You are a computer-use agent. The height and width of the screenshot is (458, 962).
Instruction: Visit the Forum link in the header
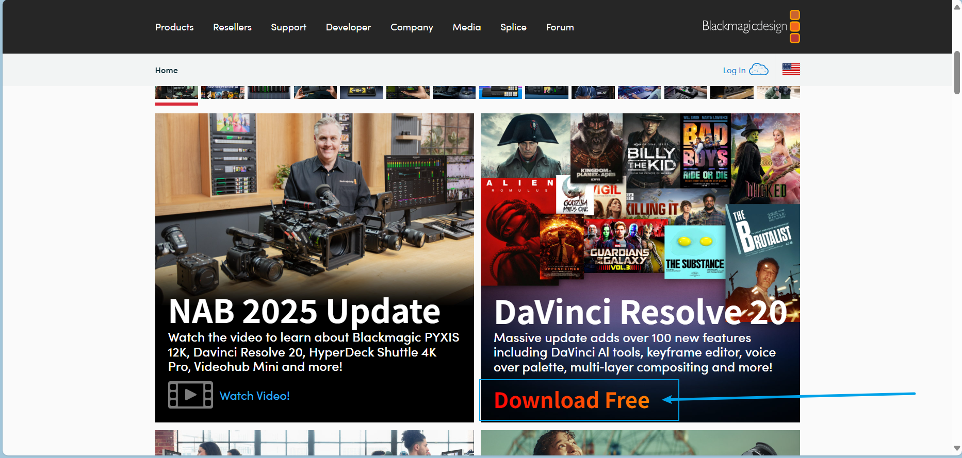click(560, 27)
